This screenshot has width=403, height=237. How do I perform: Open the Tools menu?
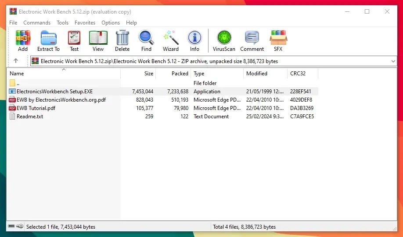[62, 23]
